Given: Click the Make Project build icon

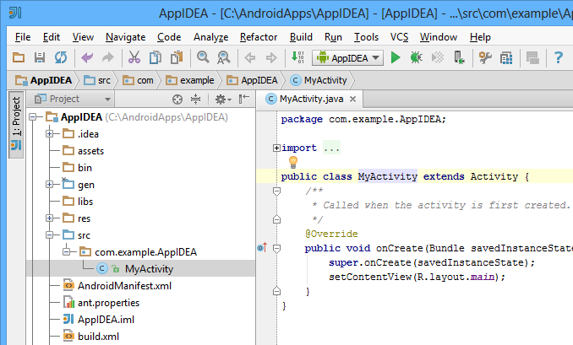Looking at the screenshot, I should point(297,57).
